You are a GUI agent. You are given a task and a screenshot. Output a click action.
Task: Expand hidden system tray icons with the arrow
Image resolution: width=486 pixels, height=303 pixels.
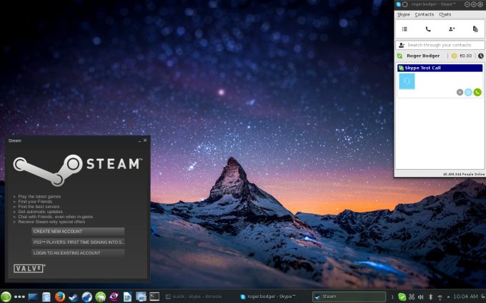[x=448, y=297]
